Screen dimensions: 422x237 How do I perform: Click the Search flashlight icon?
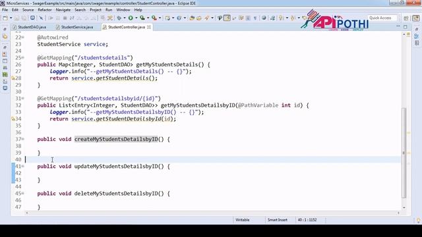pyautogui.click(x=206, y=18)
